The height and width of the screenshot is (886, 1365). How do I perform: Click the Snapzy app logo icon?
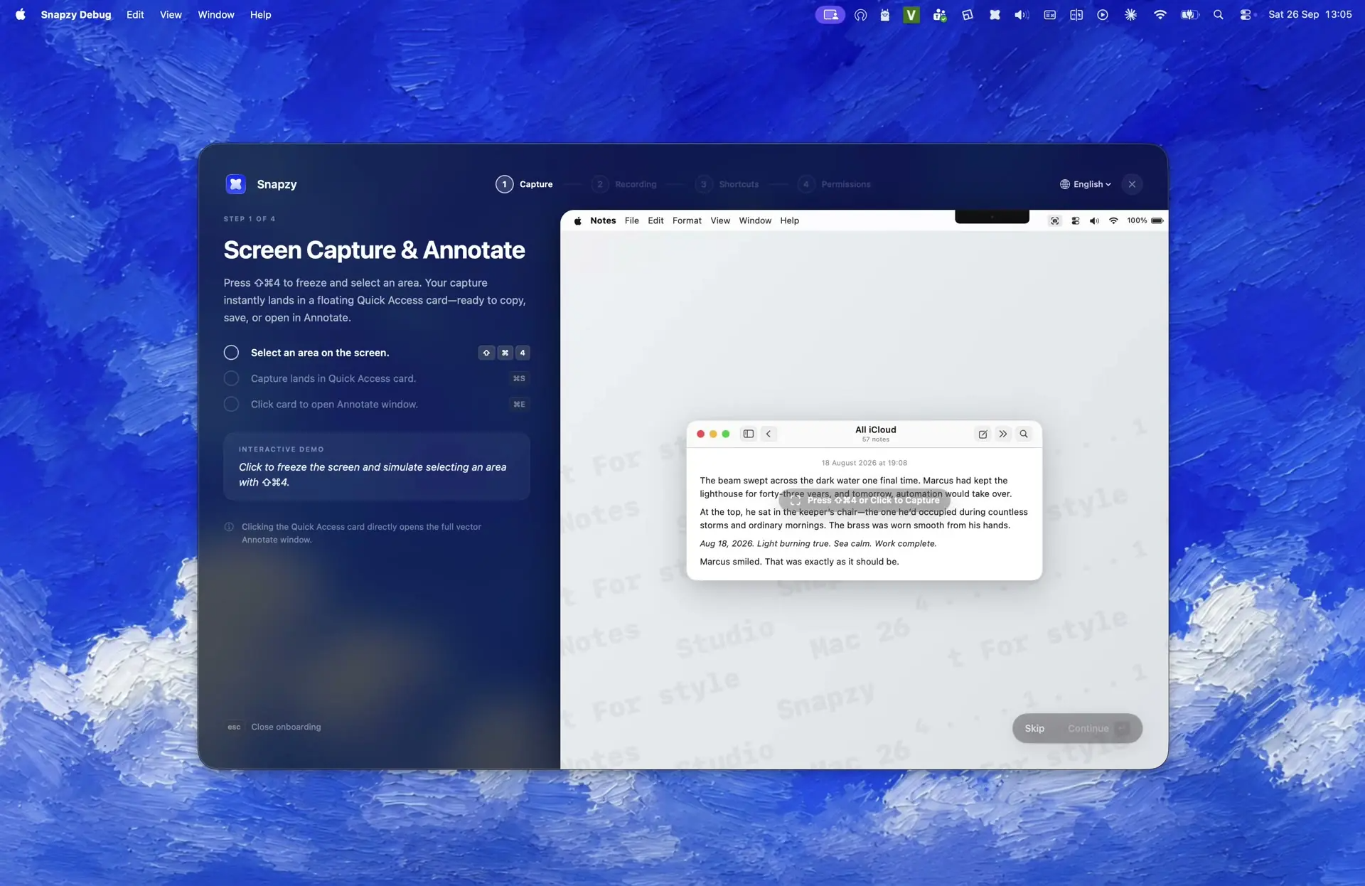[235, 184]
